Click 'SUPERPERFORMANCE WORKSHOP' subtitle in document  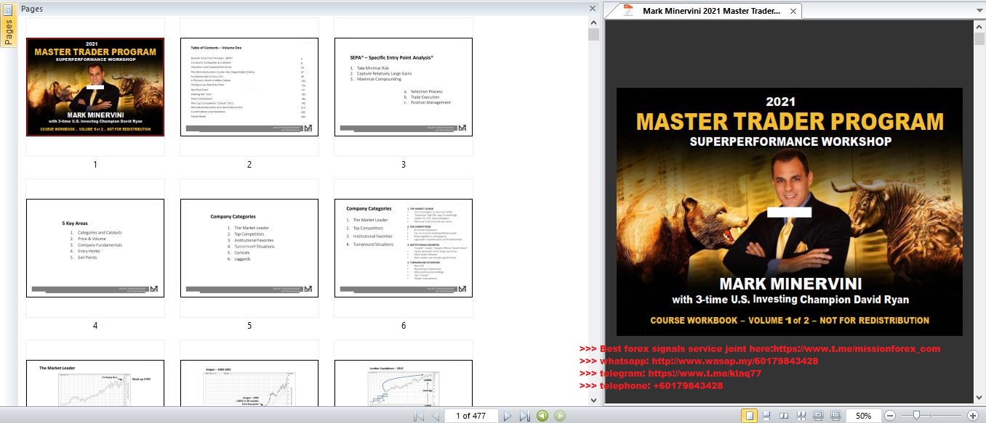(790, 141)
